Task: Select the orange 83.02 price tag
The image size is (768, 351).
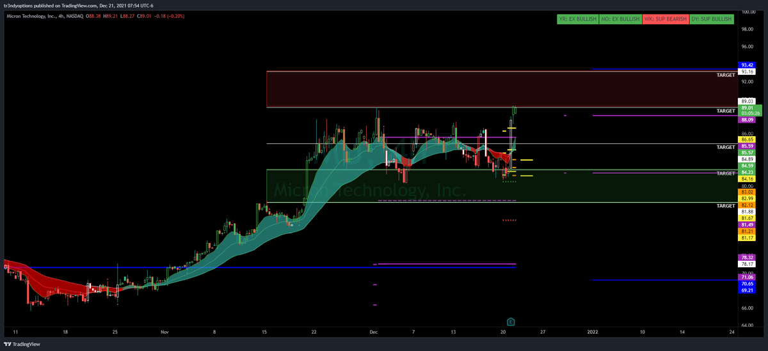Action: tap(748, 192)
